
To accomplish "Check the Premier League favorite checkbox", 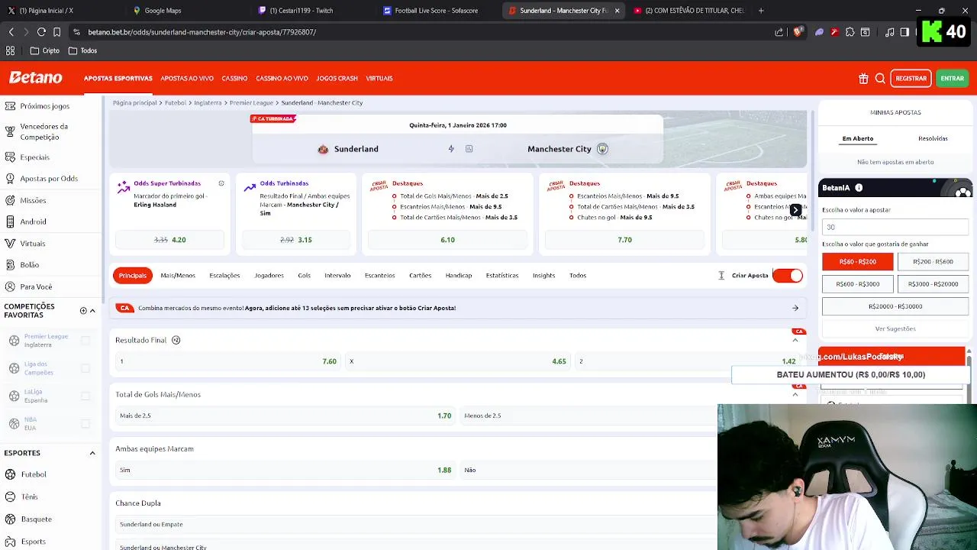I will 85,341.
